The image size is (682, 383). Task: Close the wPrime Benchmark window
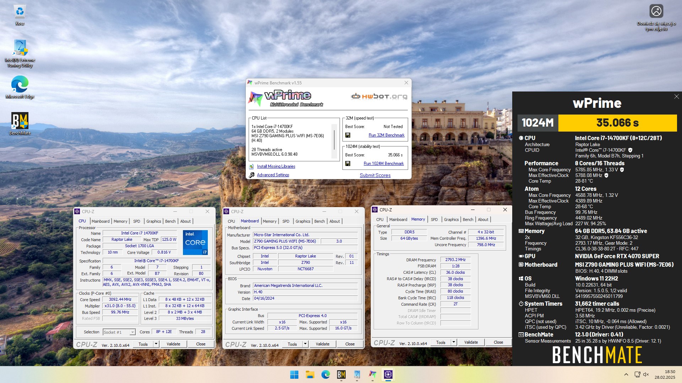pyautogui.click(x=406, y=83)
